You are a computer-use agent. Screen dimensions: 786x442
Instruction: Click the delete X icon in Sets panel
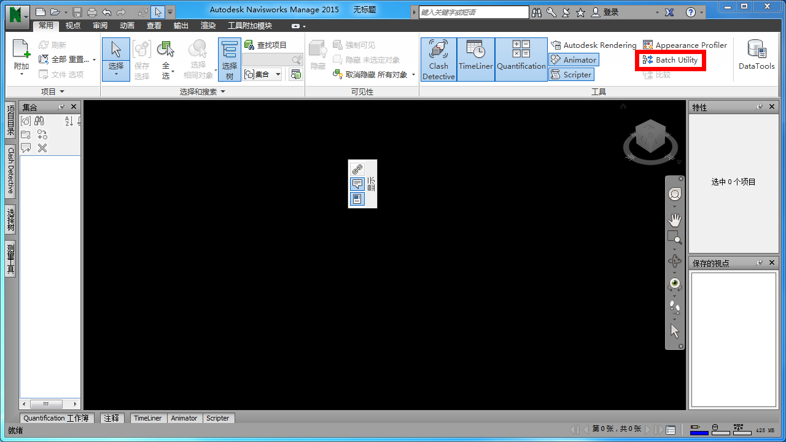point(42,148)
